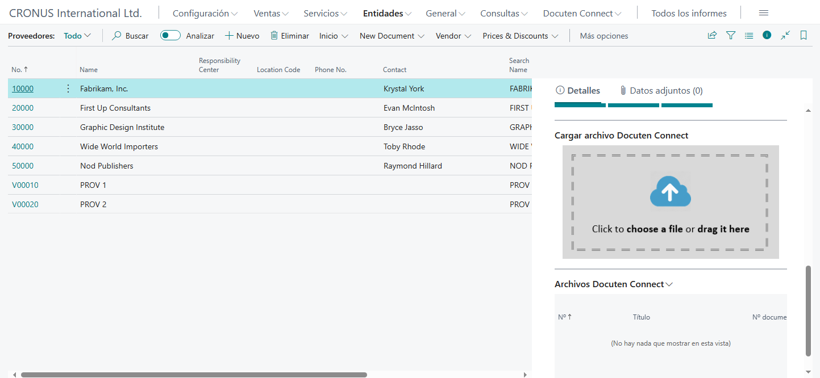Open vendor link 20000
Screen dimensions: 820x378
tap(23, 108)
